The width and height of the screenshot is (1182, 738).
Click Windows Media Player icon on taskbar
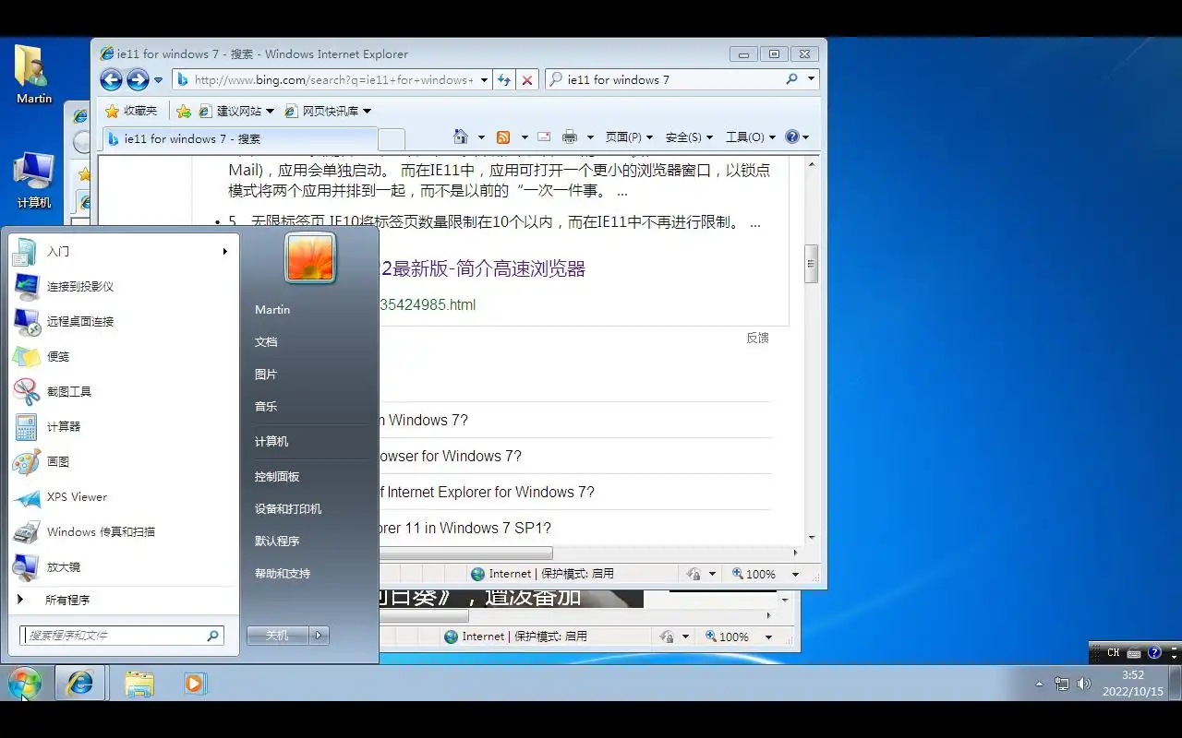[x=194, y=684]
